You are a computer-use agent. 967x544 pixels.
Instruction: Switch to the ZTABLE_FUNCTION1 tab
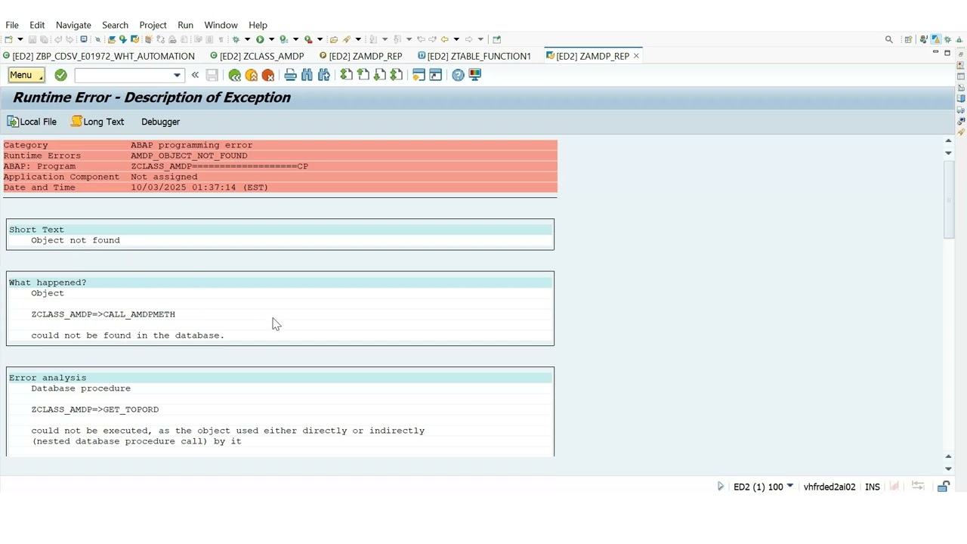[x=474, y=56]
